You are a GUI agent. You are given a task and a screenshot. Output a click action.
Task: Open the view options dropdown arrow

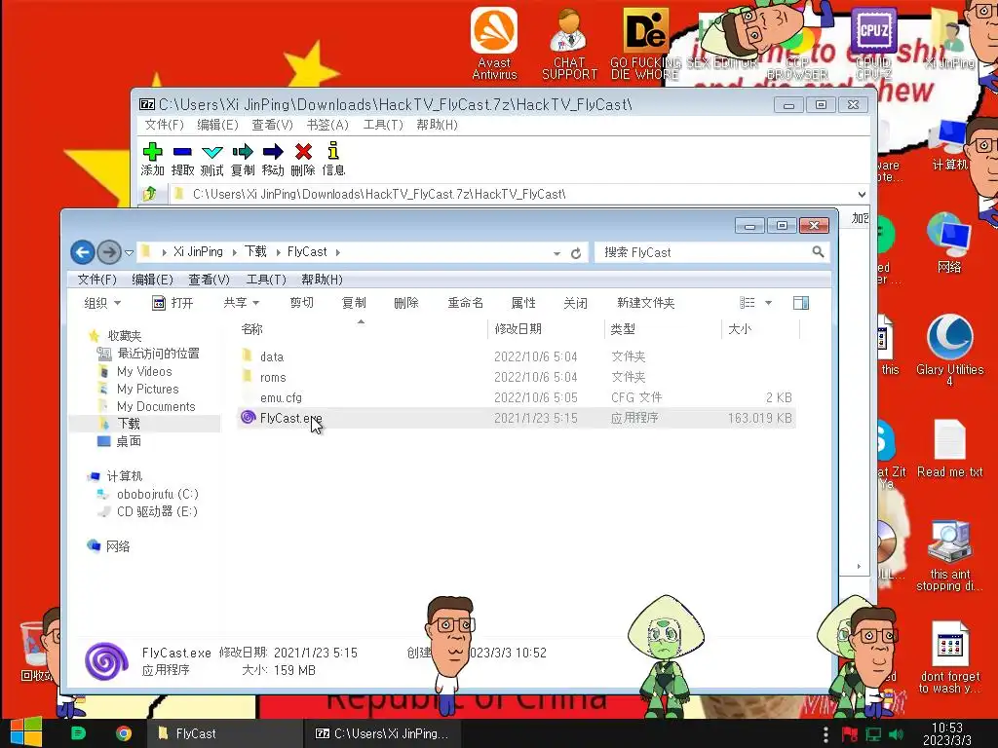pos(768,303)
